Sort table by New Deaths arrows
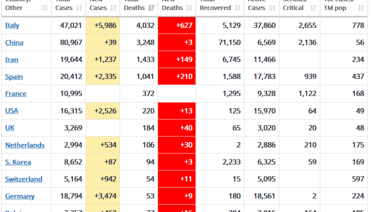The height and width of the screenshot is (212, 371). [x=189, y=8]
